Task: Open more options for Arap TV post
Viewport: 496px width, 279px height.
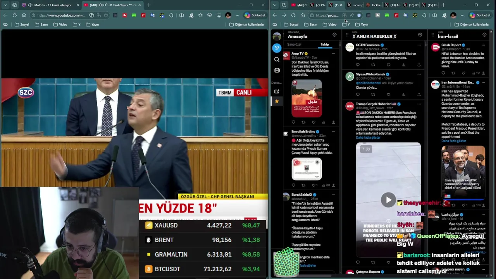Action: tap(333, 53)
